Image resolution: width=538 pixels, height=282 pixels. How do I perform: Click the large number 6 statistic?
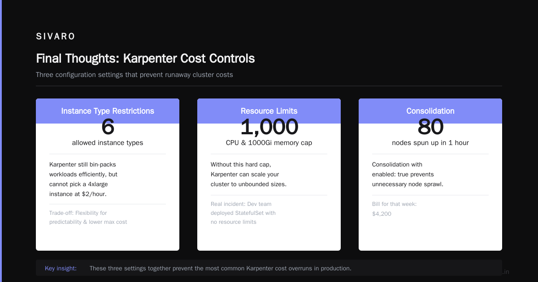(108, 127)
